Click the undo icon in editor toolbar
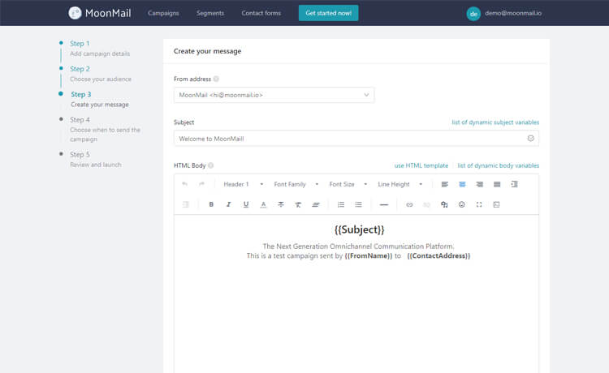 point(185,184)
